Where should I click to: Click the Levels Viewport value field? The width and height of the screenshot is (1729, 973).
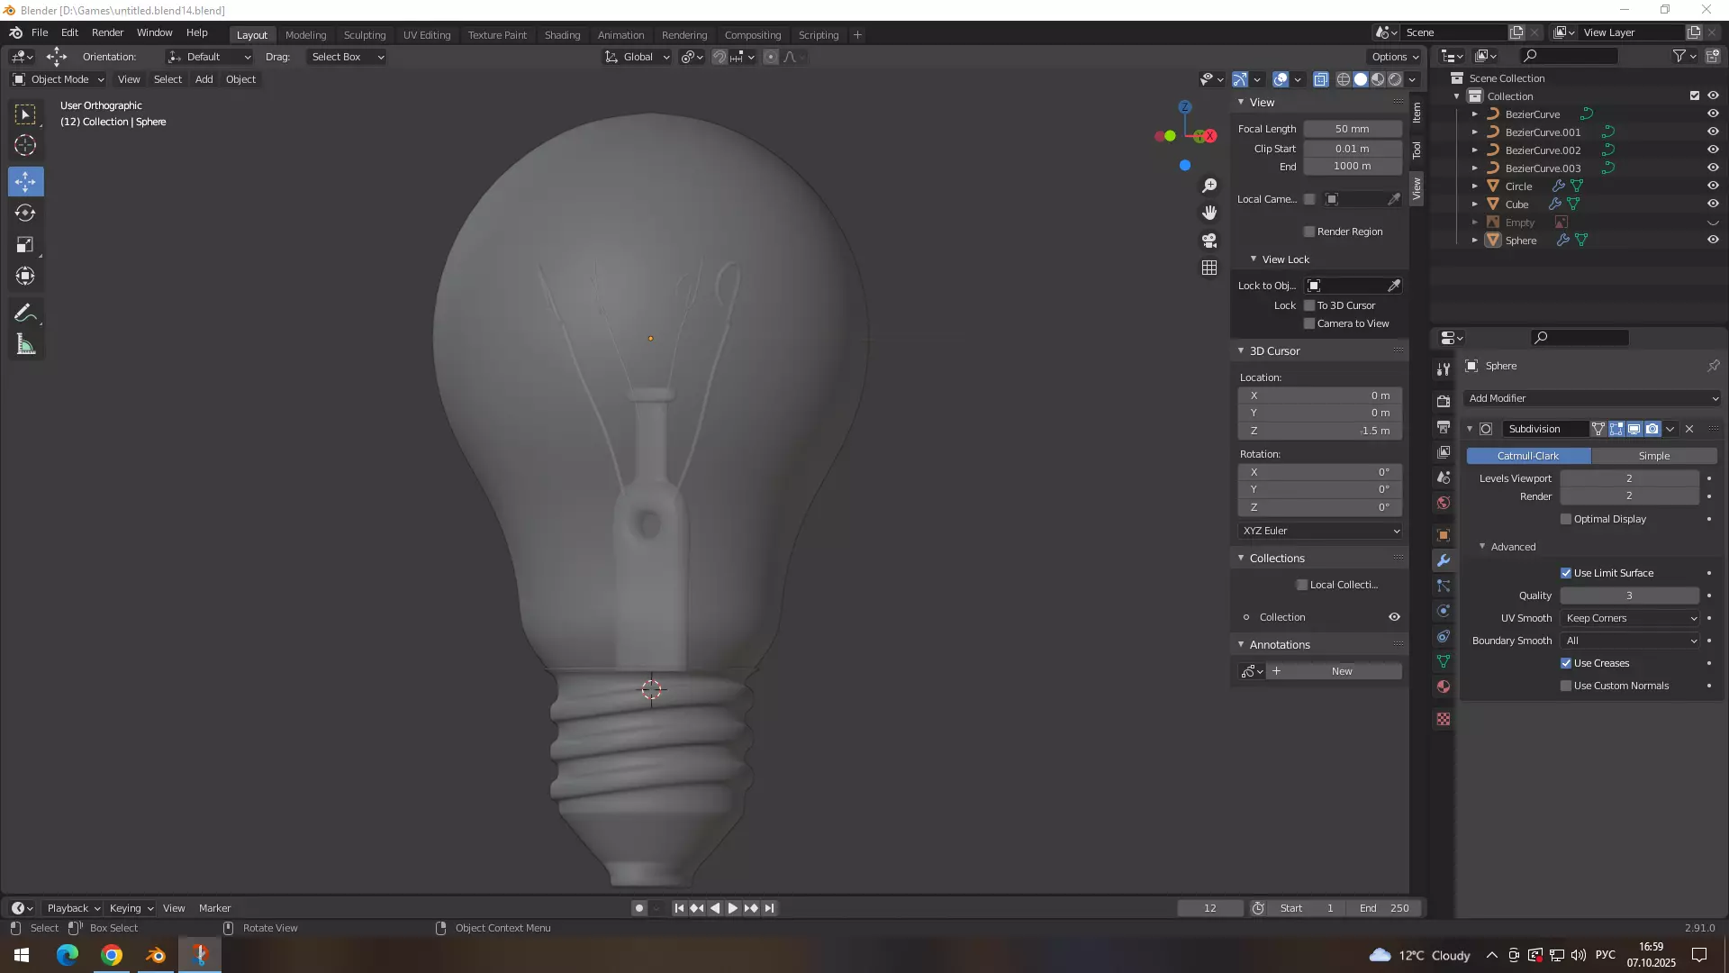pos(1628,478)
